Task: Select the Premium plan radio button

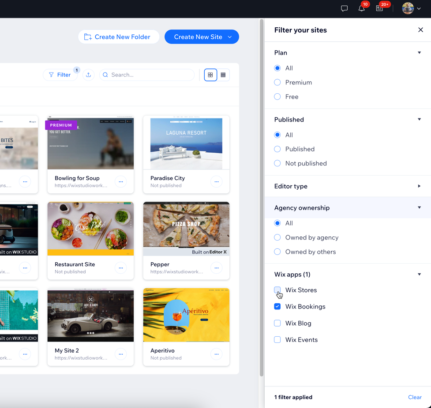Action: pyautogui.click(x=277, y=82)
